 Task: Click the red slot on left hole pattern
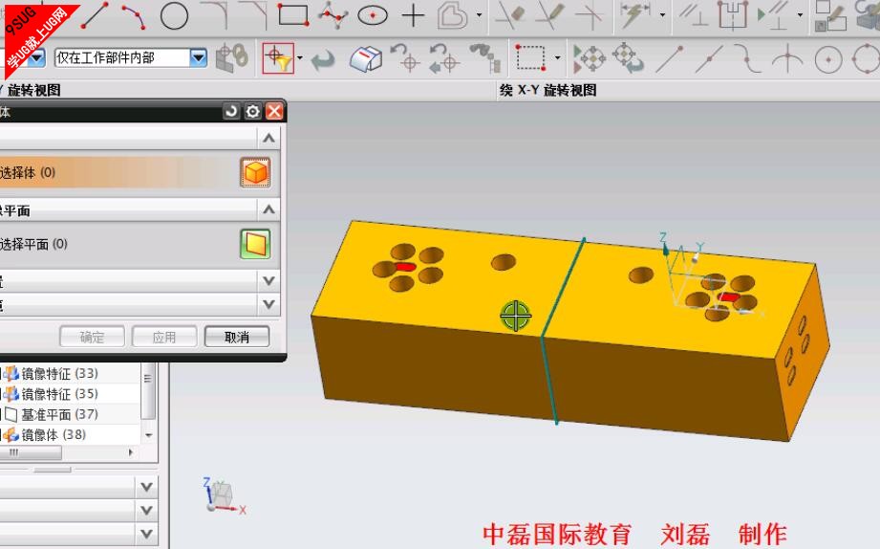coord(405,267)
